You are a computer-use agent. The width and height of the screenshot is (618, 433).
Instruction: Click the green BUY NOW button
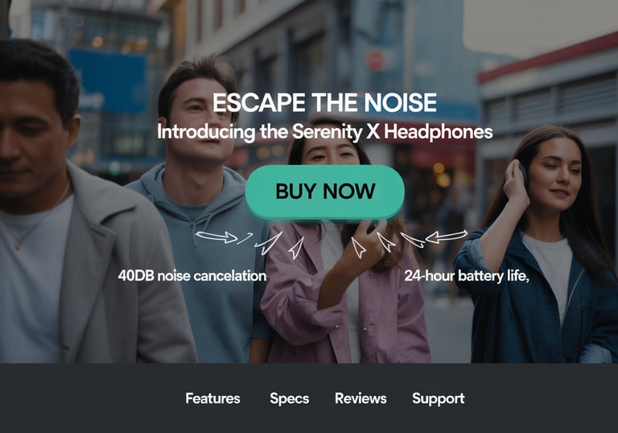(325, 192)
